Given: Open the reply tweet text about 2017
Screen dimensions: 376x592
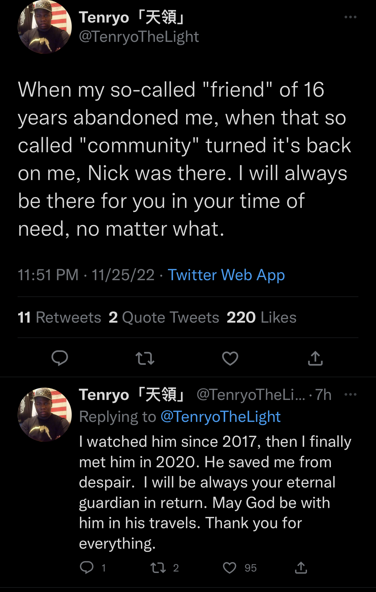Looking at the screenshot, I should [215, 492].
